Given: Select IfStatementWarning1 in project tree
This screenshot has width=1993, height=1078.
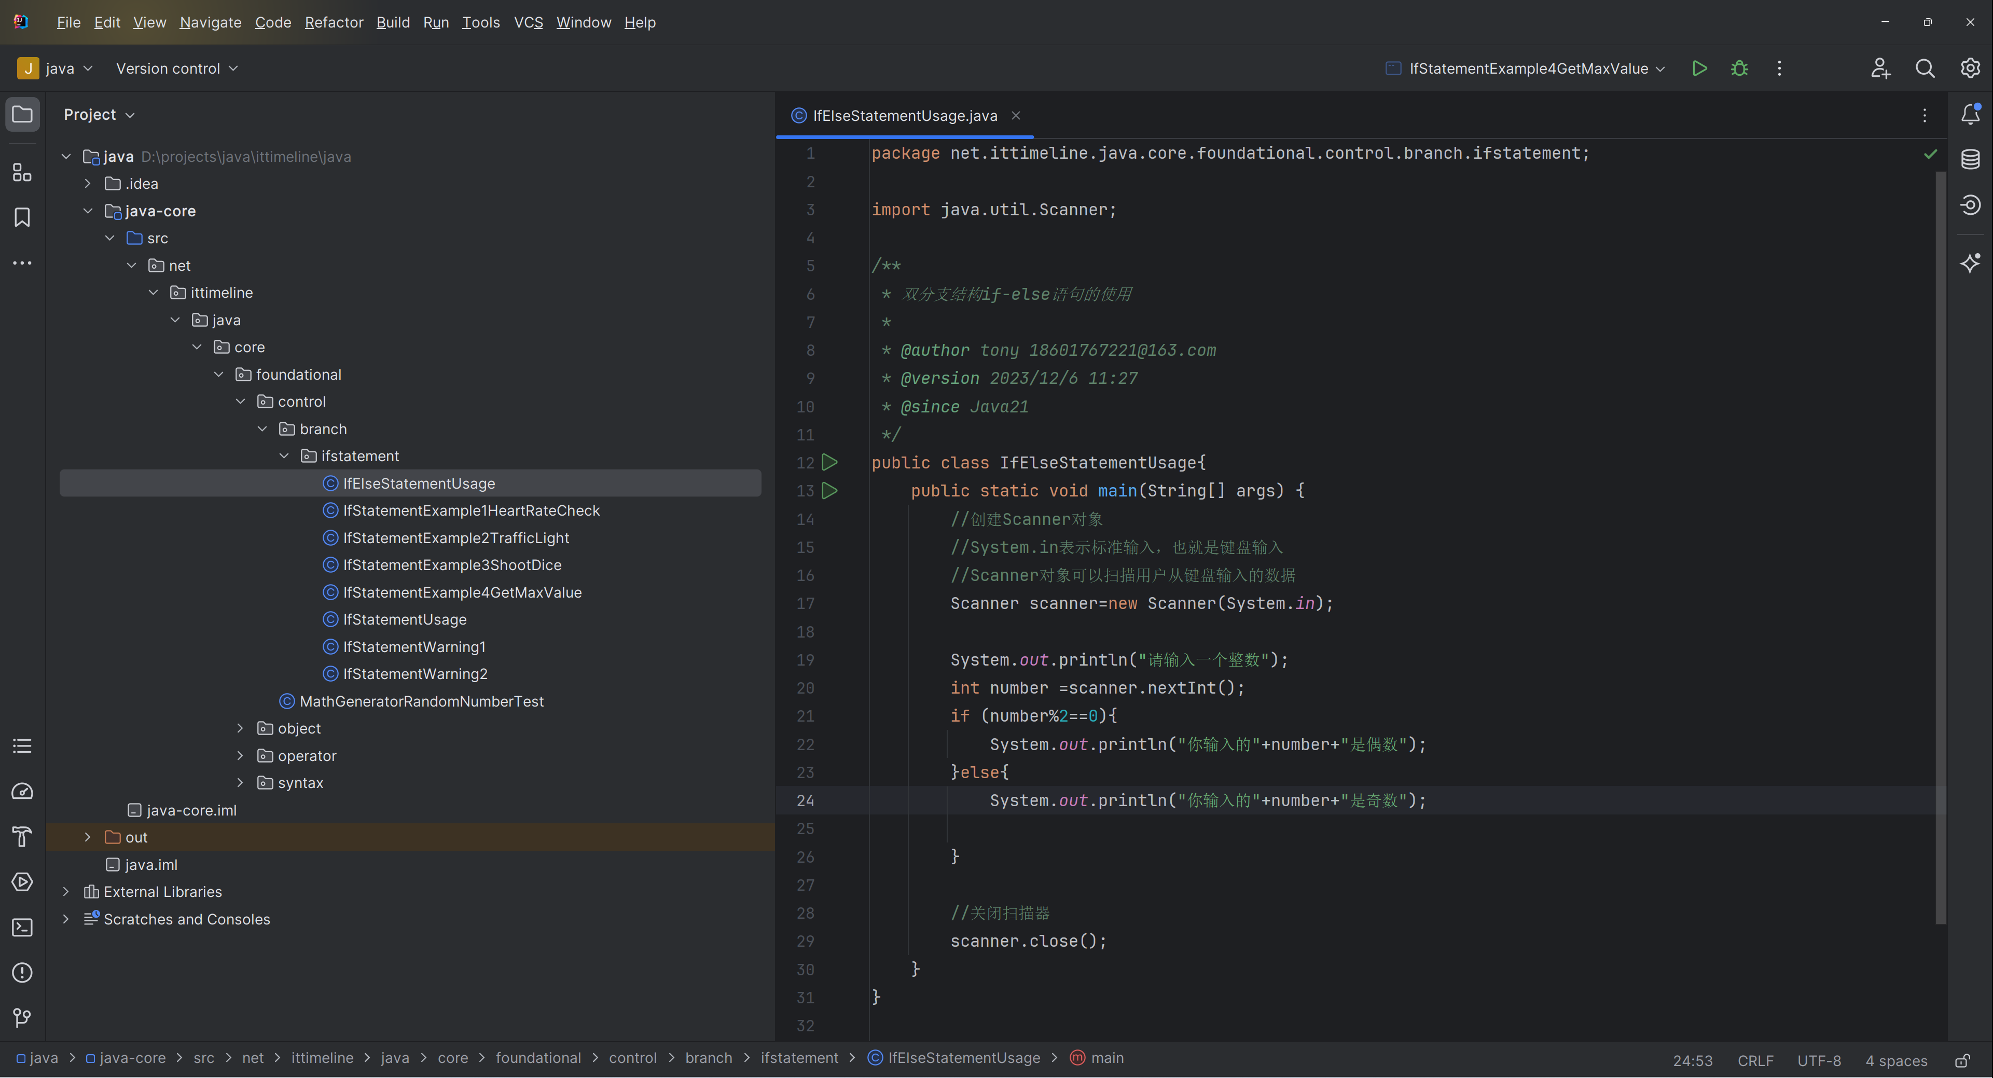Looking at the screenshot, I should [414, 646].
